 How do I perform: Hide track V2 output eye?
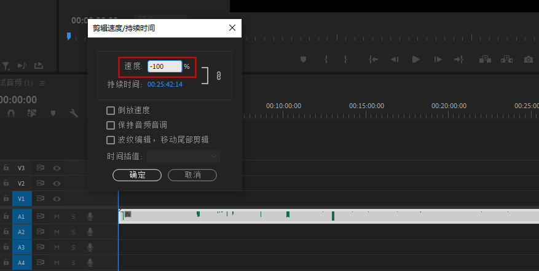point(57,184)
